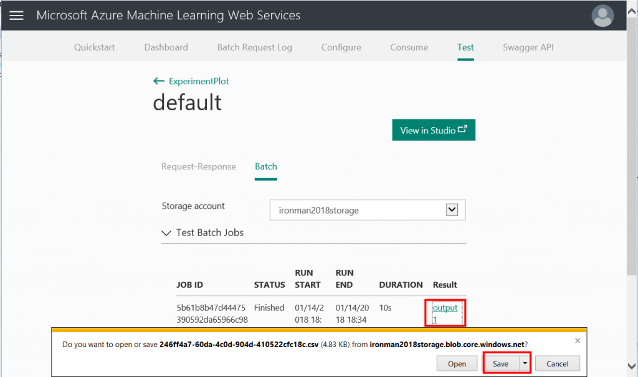Close the download notification bar

tap(578, 341)
